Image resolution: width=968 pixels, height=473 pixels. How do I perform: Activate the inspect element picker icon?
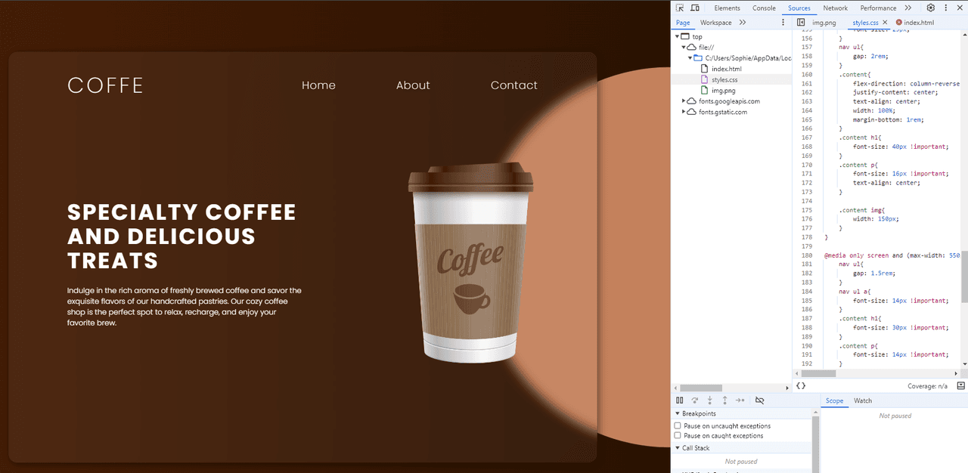680,8
